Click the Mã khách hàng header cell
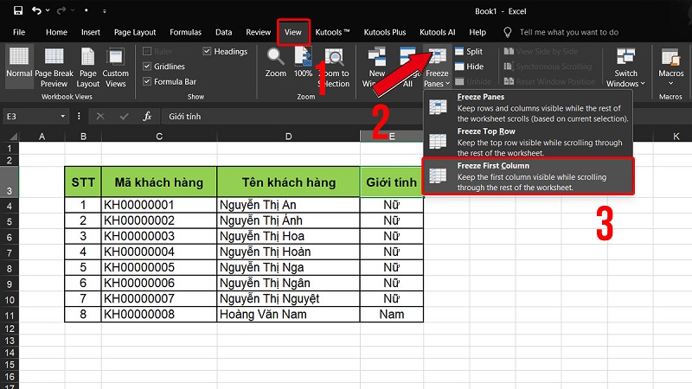Screen dimensions: 692x389 click(x=159, y=182)
